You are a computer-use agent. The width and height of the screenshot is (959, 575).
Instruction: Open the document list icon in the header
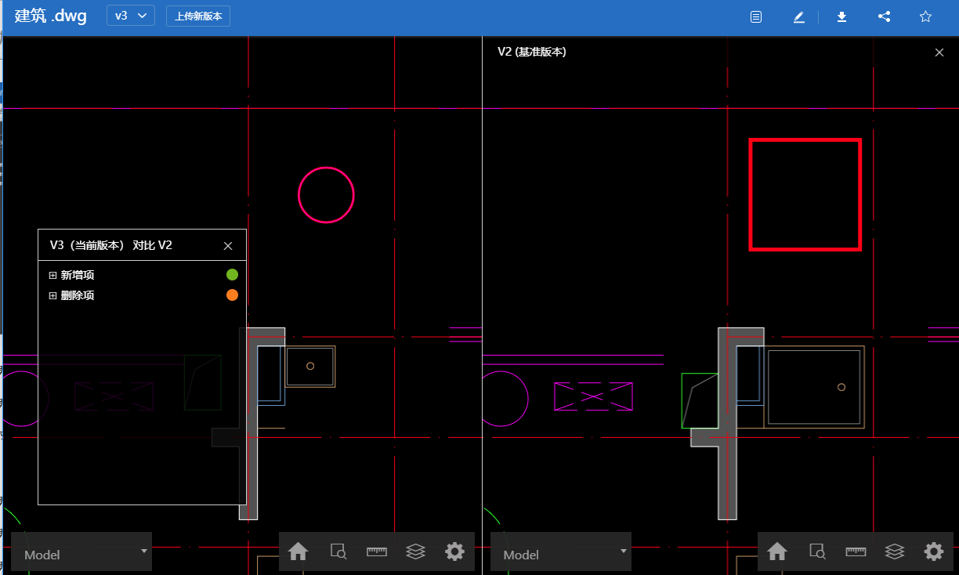[756, 16]
